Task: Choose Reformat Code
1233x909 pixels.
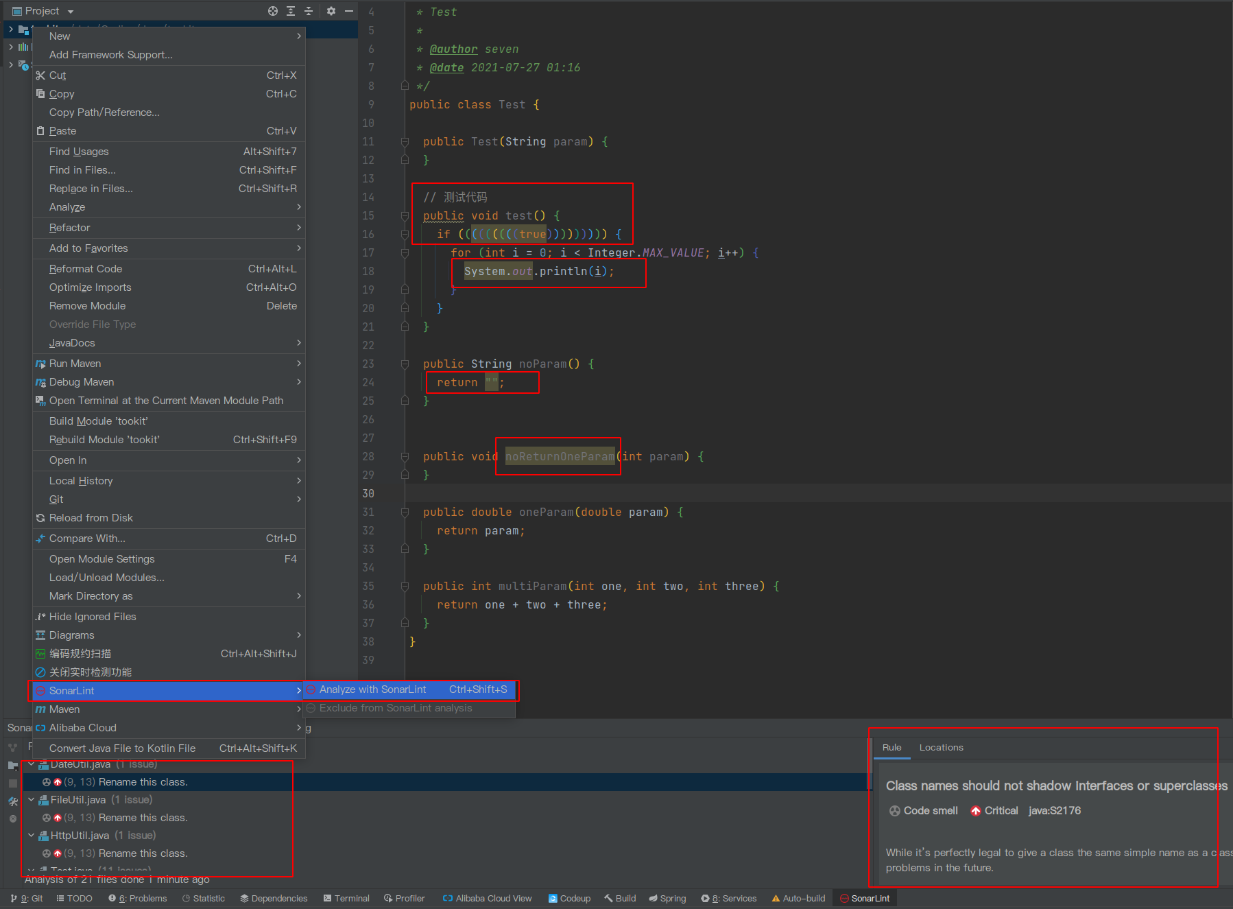Action: 169,269
